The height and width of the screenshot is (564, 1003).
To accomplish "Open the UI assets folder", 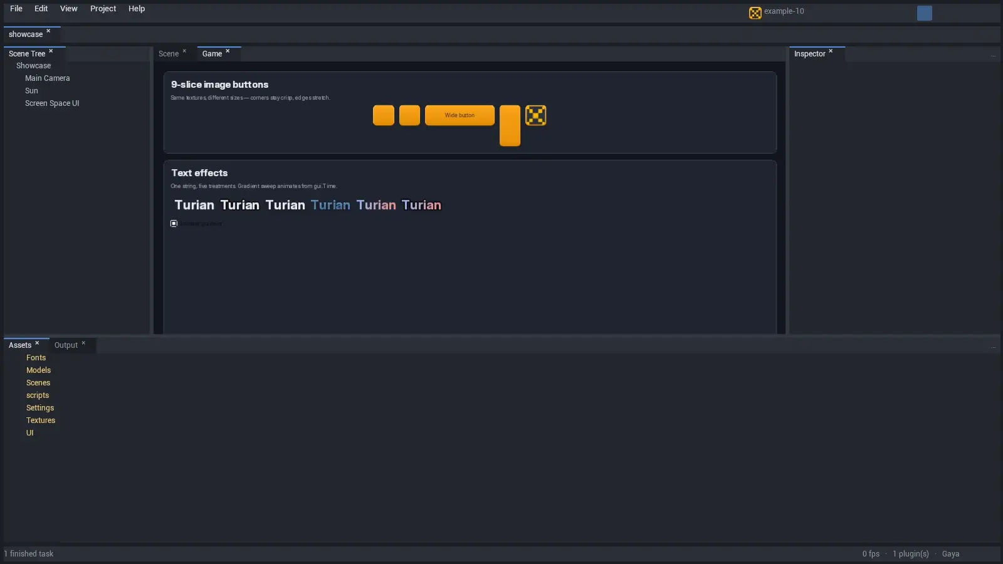I will (x=29, y=433).
